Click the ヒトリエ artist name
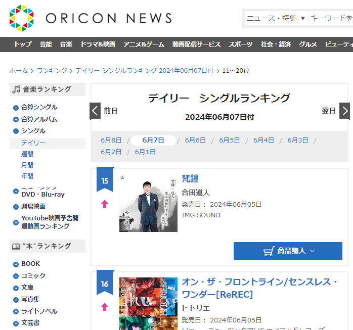The width and height of the screenshot is (353, 330). pyautogui.click(x=195, y=308)
